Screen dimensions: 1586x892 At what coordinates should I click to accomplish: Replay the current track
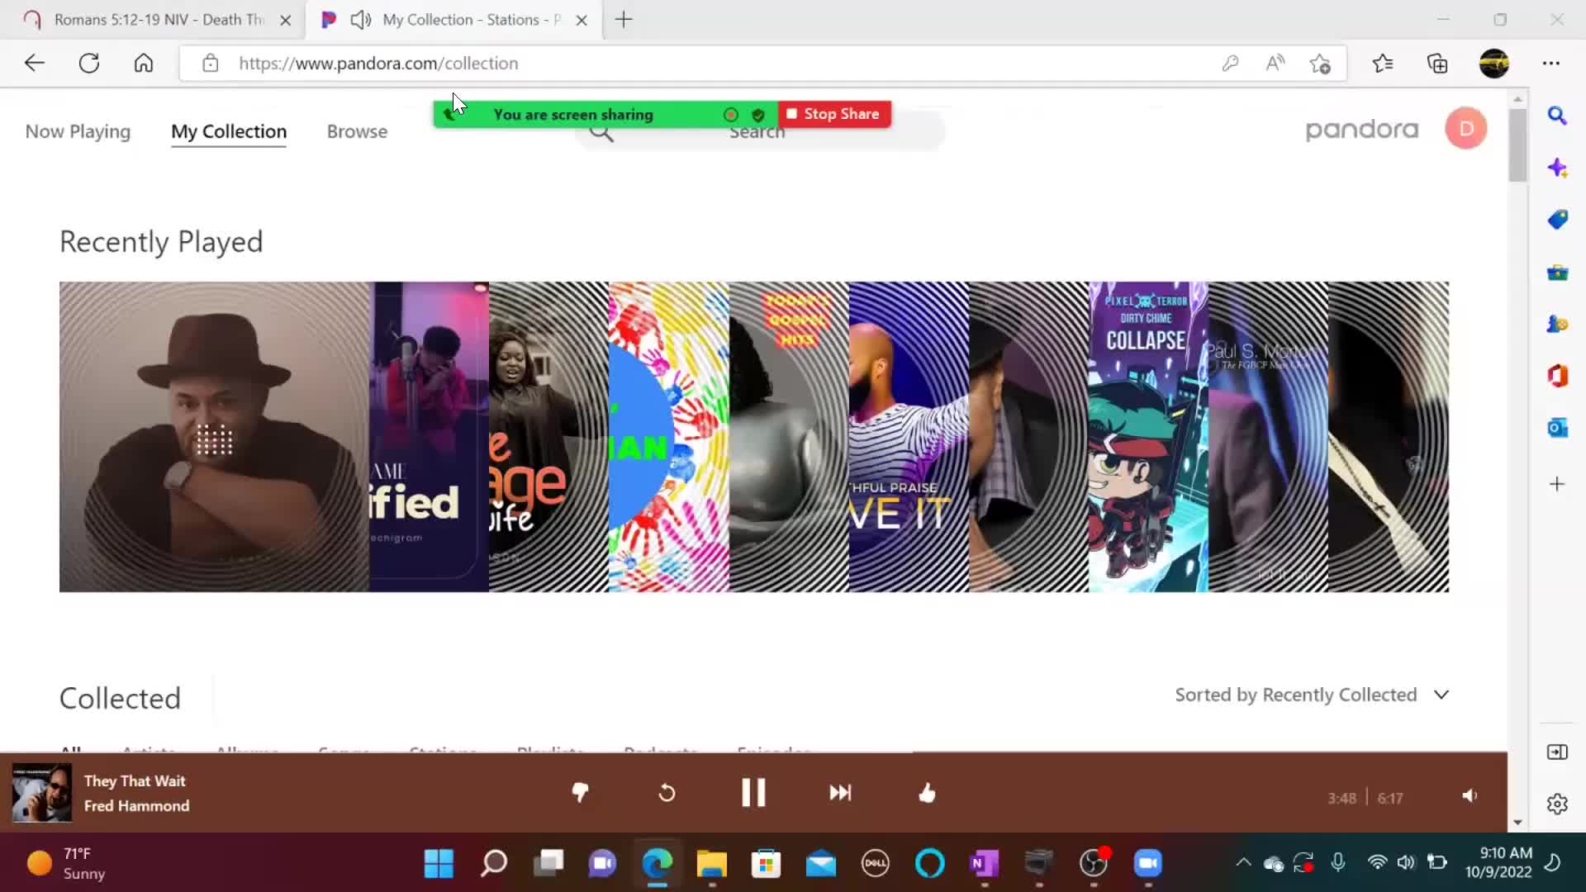point(667,793)
